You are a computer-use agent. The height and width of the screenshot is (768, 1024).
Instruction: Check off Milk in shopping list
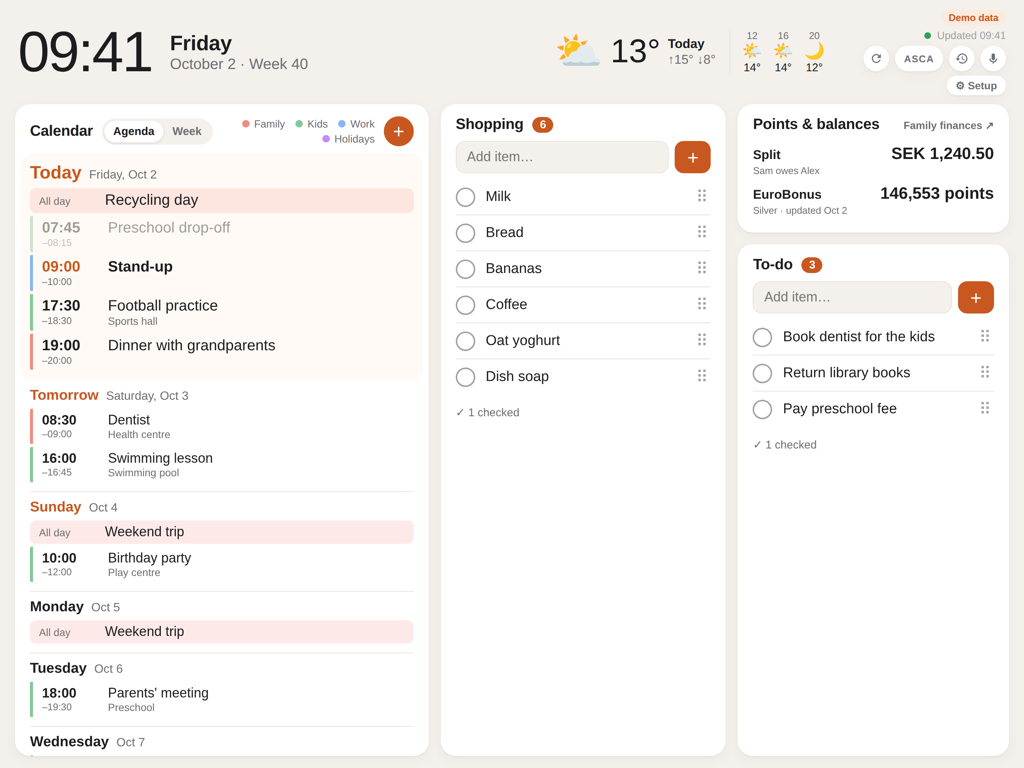(465, 197)
